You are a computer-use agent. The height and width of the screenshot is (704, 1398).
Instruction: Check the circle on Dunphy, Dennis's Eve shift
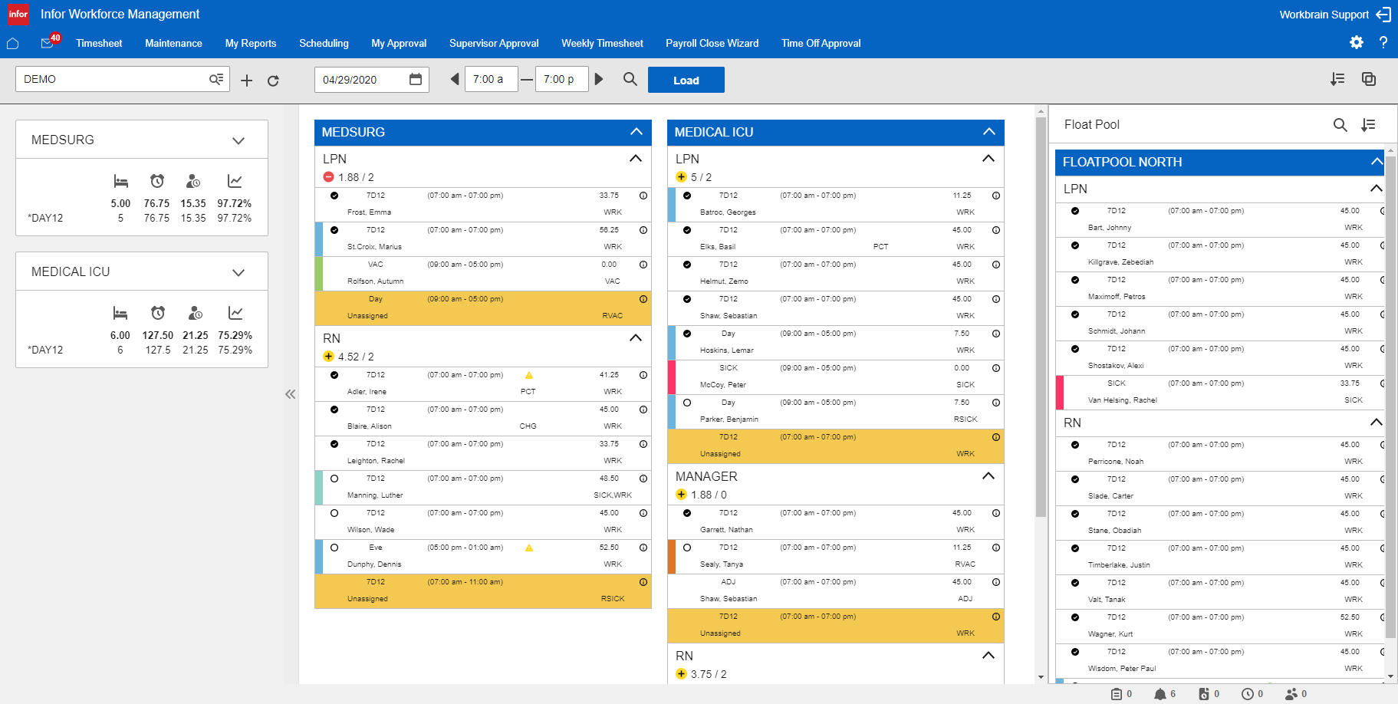pyautogui.click(x=334, y=548)
